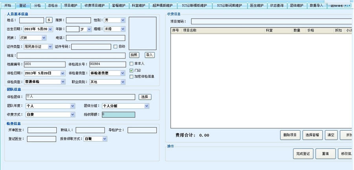This screenshot has height=170, width=354.
Task: Click into the 地址 input field
Action: pos(71,55)
